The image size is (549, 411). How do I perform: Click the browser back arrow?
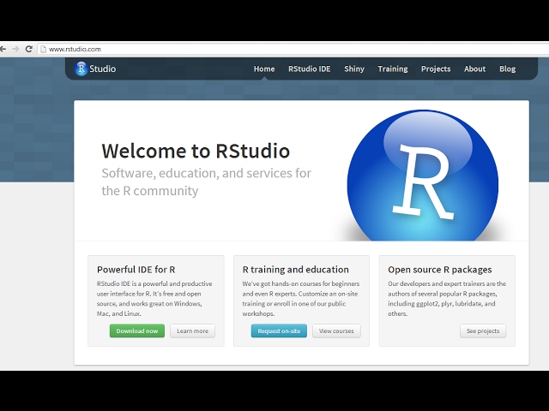pyautogui.click(x=3, y=49)
